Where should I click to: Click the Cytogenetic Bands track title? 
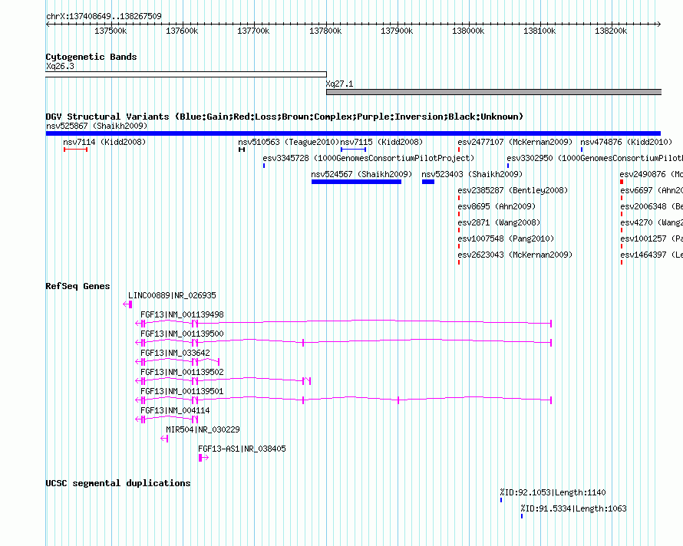click(x=91, y=57)
